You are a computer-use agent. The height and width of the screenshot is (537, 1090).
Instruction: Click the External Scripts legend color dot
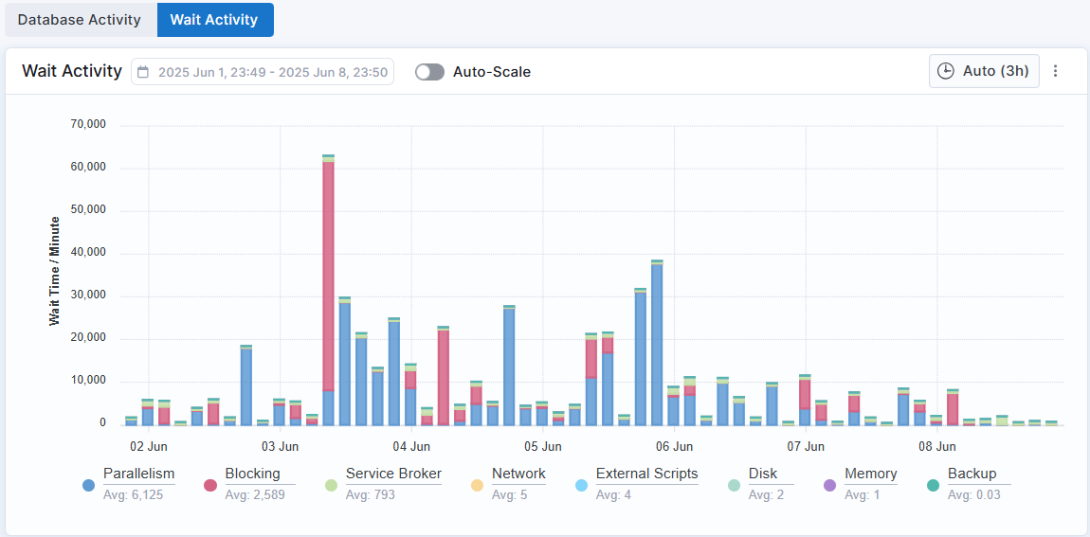coord(581,485)
